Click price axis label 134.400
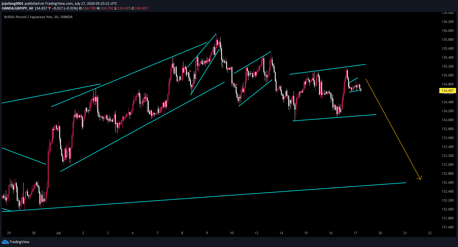 pos(448,102)
